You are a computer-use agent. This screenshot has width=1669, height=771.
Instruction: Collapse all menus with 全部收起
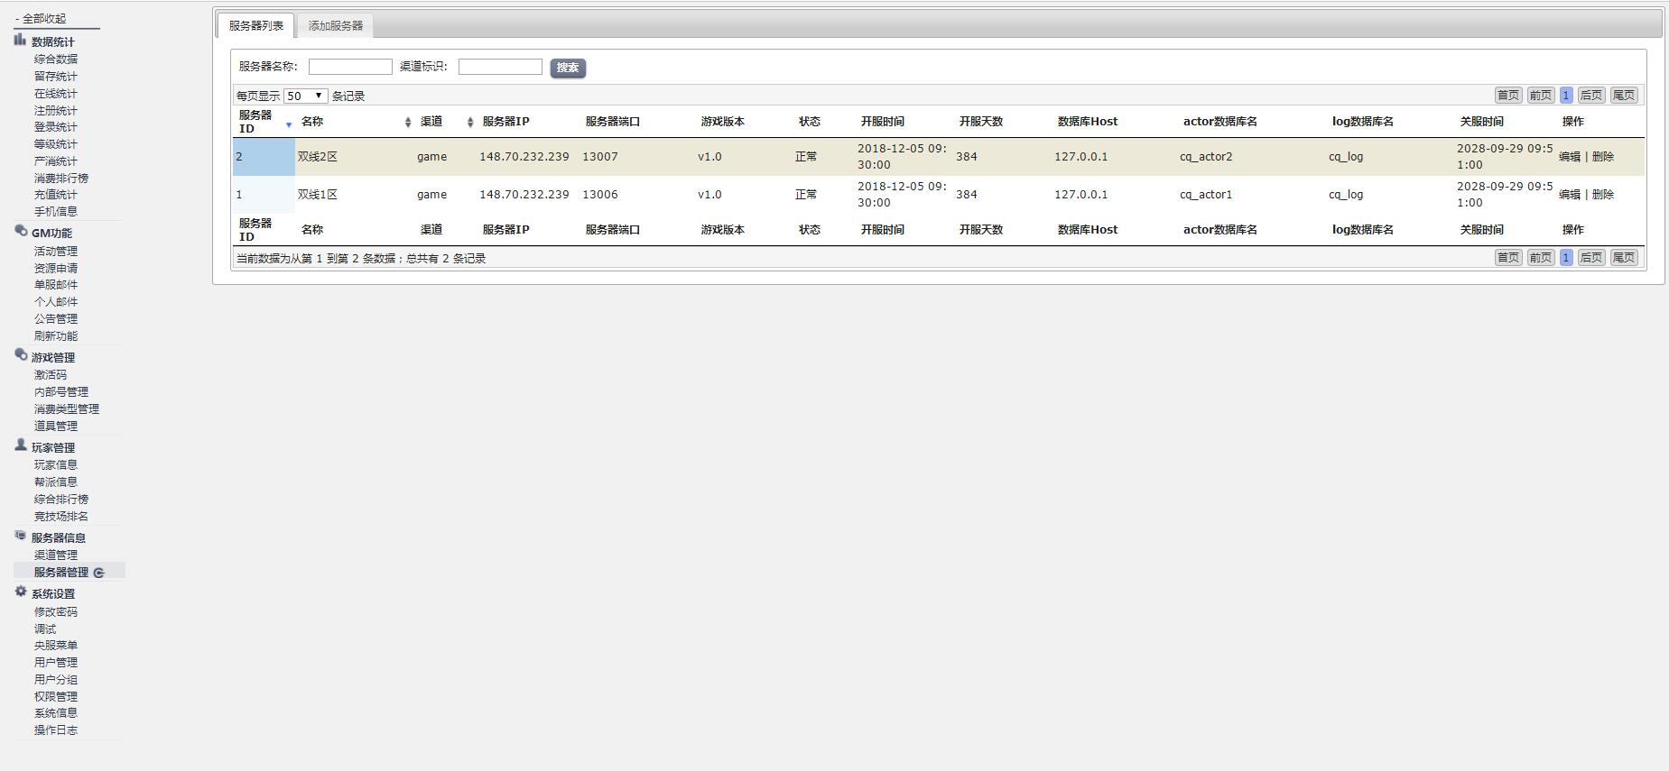(x=41, y=18)
